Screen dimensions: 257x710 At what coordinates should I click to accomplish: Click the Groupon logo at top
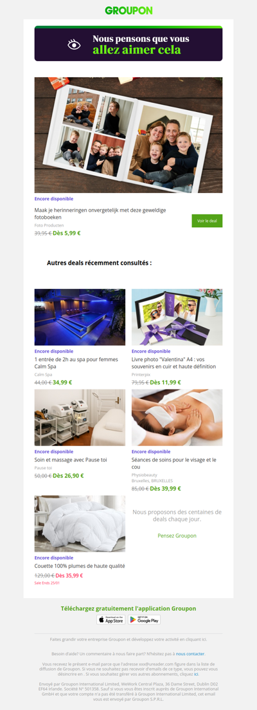[128, 10]
